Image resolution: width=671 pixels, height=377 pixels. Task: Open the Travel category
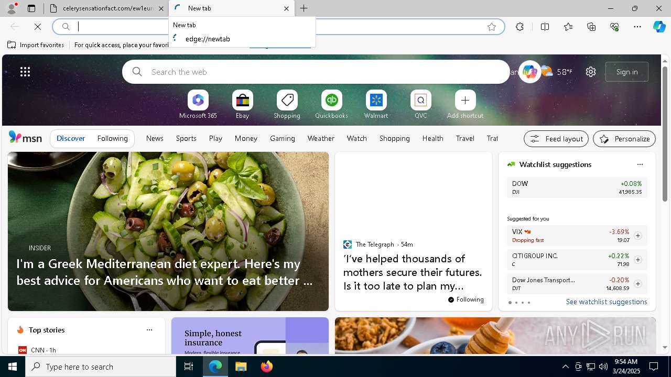[x=465, y=138]
